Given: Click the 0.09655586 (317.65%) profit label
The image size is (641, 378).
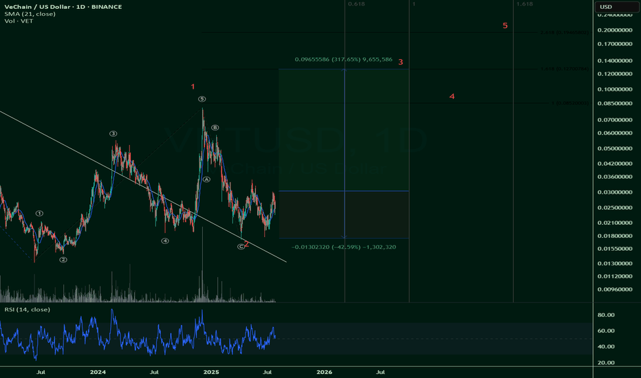Looking at the screenshot, I should click(343, 60).
